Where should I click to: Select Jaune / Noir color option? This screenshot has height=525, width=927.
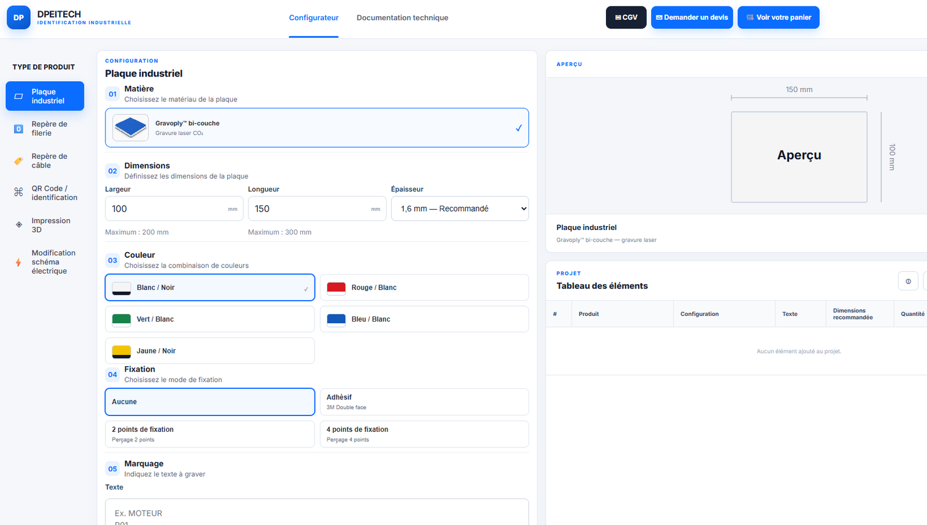tap(210, 351)
